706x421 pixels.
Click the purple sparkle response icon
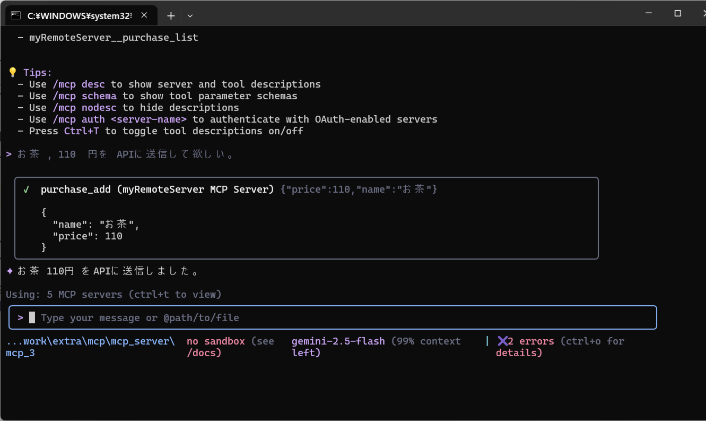[10, 271]
